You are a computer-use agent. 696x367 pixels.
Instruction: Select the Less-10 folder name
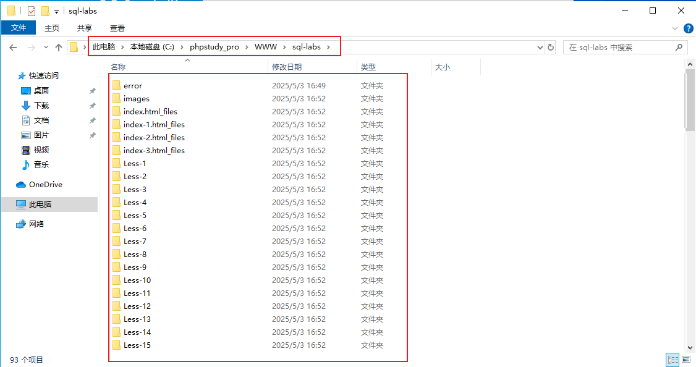point(137,281)
